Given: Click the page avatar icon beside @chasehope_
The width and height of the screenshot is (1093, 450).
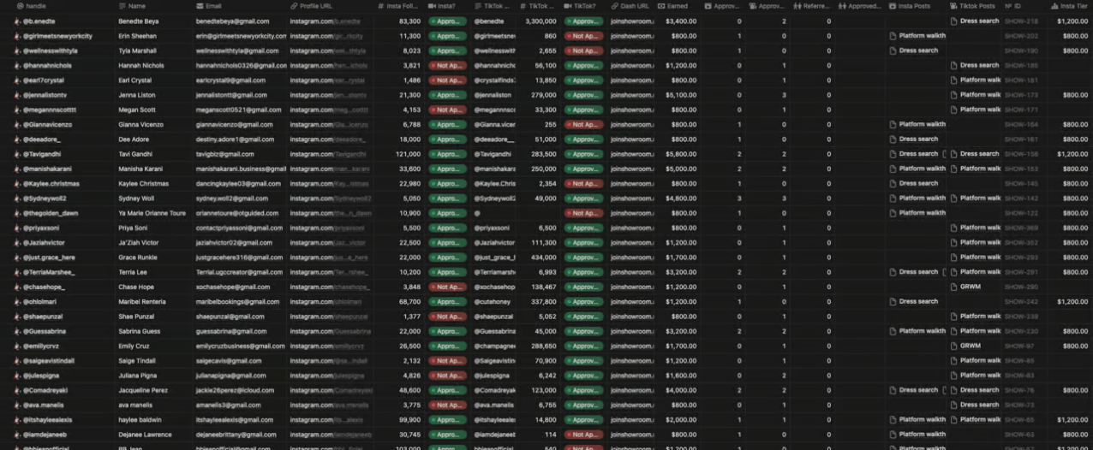Looking at the screenshot, I should (17, 287).
